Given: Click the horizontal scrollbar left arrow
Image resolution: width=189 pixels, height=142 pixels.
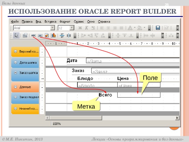Looking at the screenshot, I should click(x=48, y=118).
